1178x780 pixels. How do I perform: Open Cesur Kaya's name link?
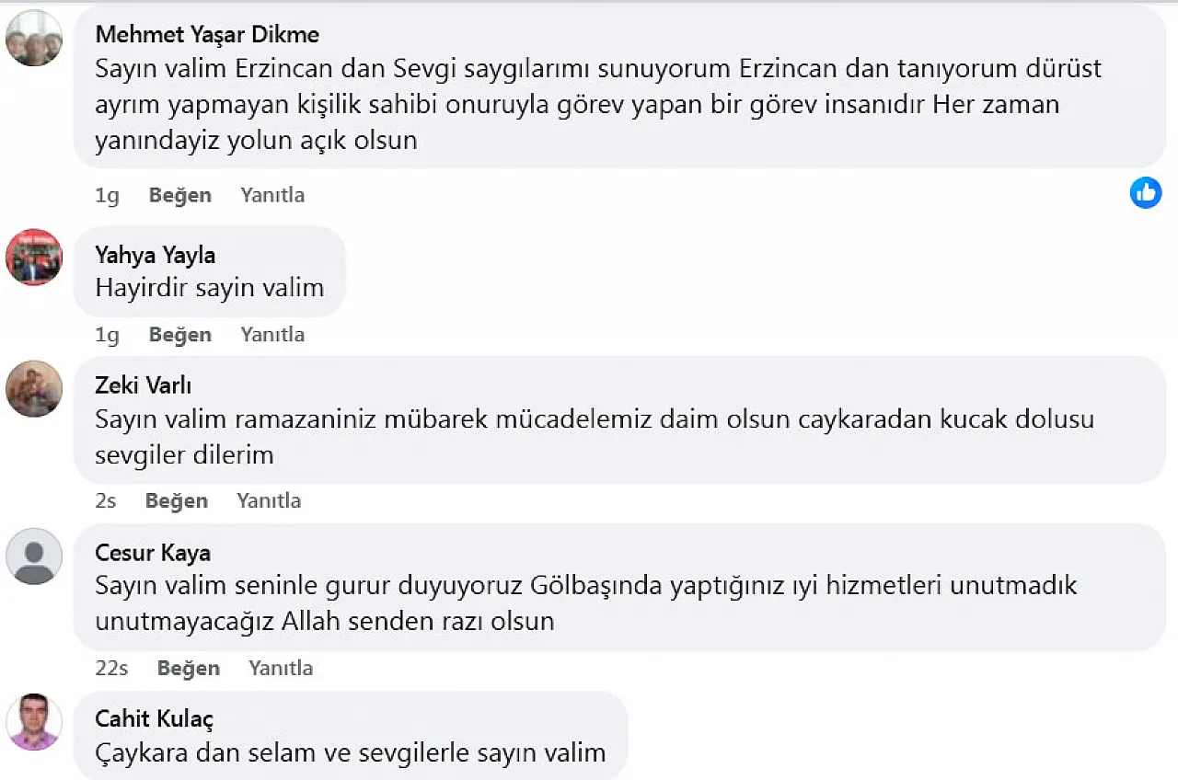[x=153, y=553]
